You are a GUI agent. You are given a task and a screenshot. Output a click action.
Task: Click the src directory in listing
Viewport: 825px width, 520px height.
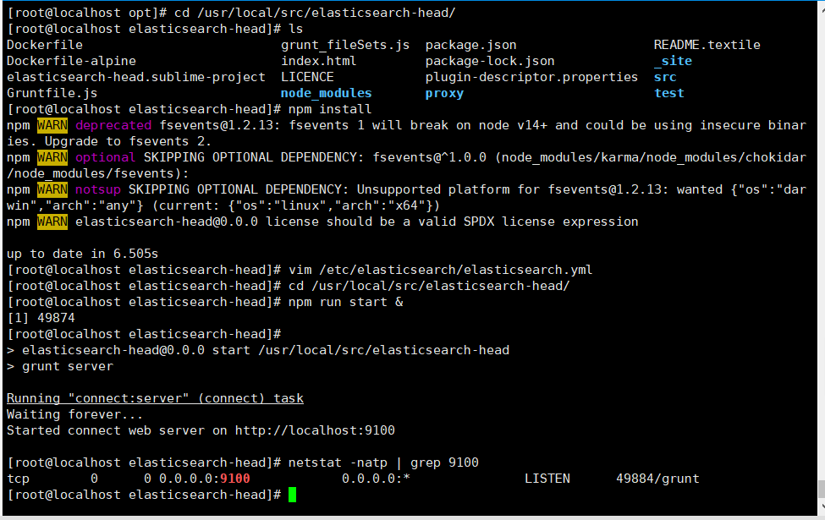pos(665,77)
